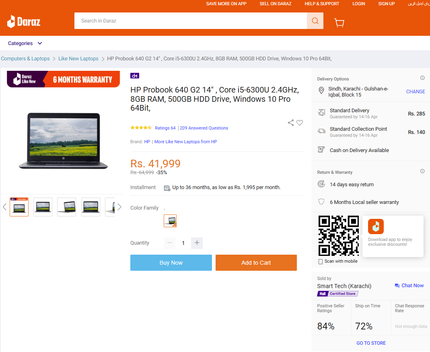The height and width of the screenshot is (352, 430).
Task: Click the Buy Now button
Action: pyautogui.click(x=171, y=263)
